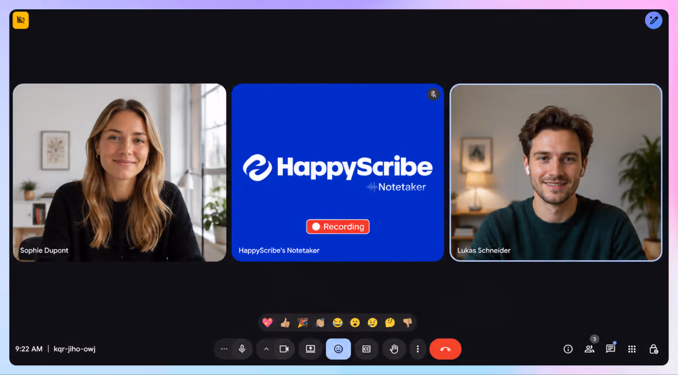Select Sophie Dupont's video tile
678x375 pixels.
(x=120, y=172)
